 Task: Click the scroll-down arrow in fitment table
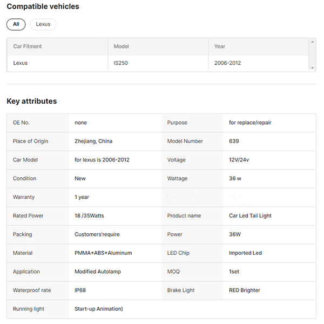pyautogui.click(x=312, y=68)
